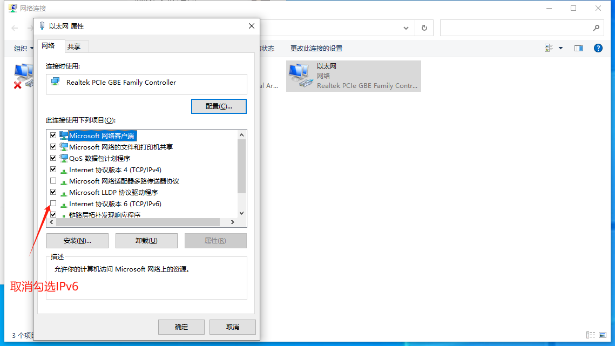Click the horizontal scroll-right arrow
The image size is (615, 346).
point(233,222)
